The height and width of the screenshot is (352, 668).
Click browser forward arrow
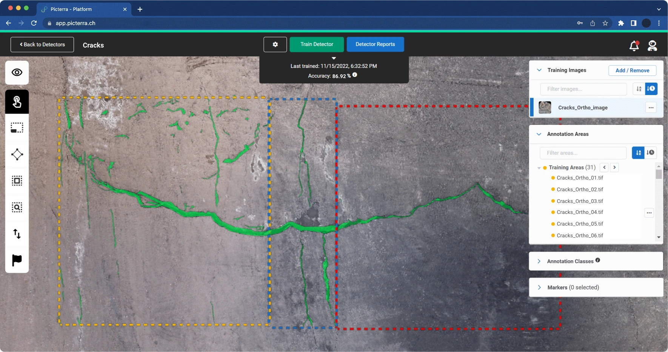21,23
